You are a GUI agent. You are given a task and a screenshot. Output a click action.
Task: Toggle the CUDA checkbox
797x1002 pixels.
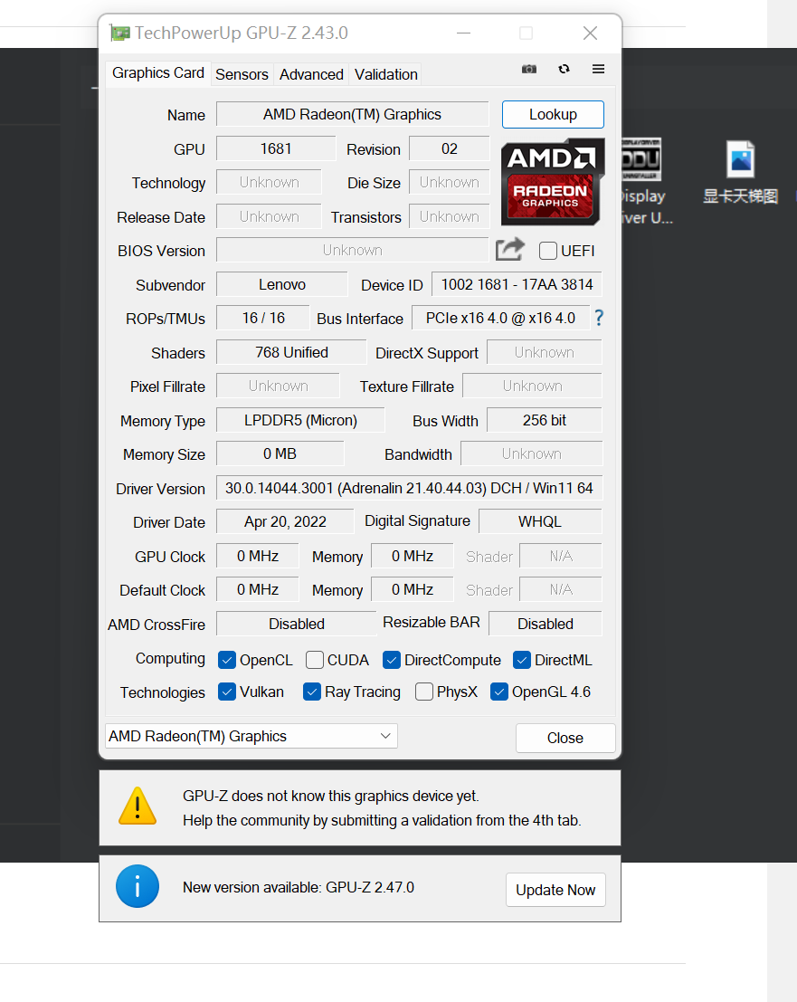314,660
